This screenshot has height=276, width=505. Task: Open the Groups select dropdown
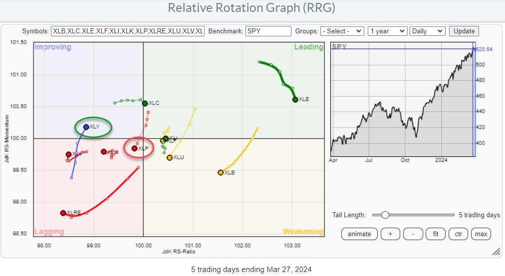point(342,31)
